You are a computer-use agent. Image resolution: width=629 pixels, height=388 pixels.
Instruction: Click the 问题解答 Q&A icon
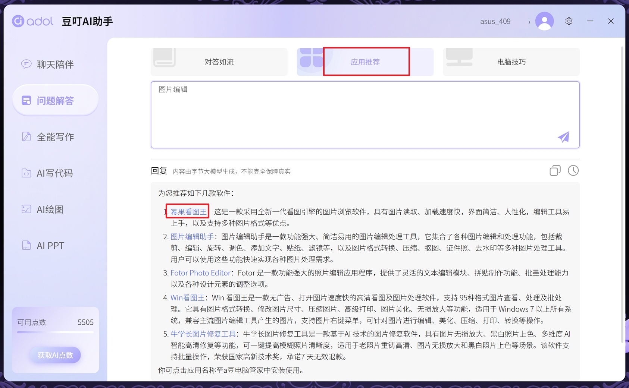[26, 100]
